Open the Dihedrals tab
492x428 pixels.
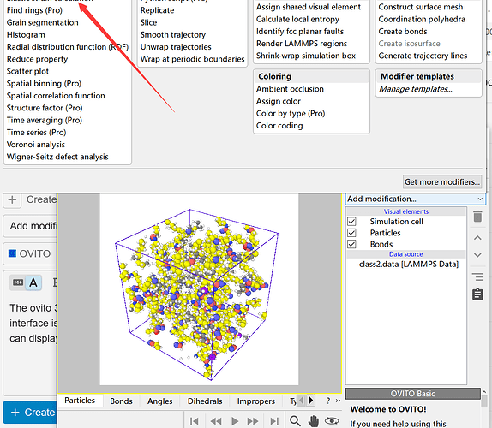pos(205,401)
